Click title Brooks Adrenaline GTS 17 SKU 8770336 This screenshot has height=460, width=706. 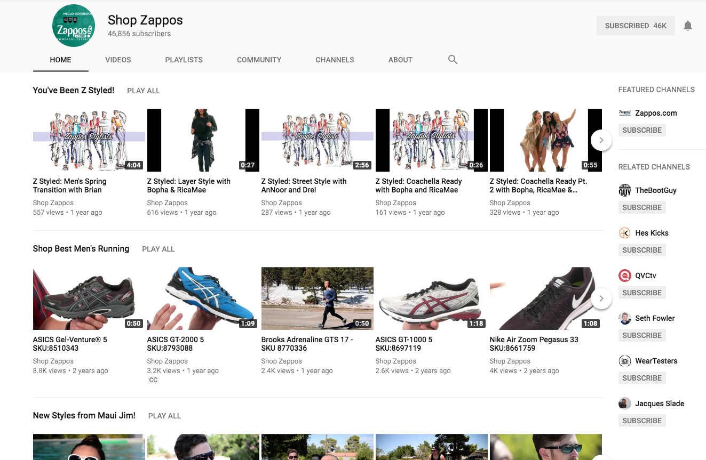click(x=307, y=344)
